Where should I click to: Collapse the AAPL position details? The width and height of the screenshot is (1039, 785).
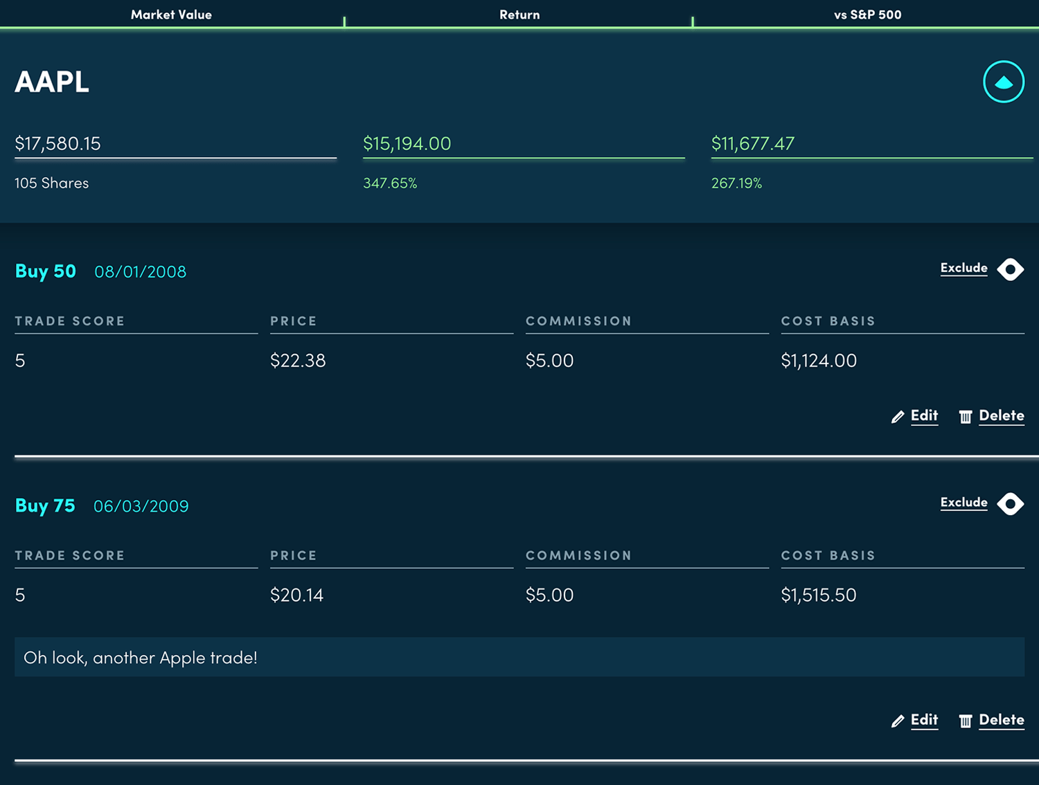point(1004,82)
